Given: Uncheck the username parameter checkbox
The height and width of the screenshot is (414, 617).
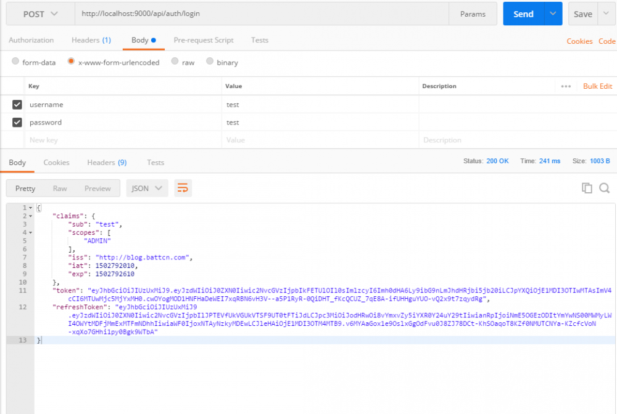Looking at the screenshot, I should 17,105.
